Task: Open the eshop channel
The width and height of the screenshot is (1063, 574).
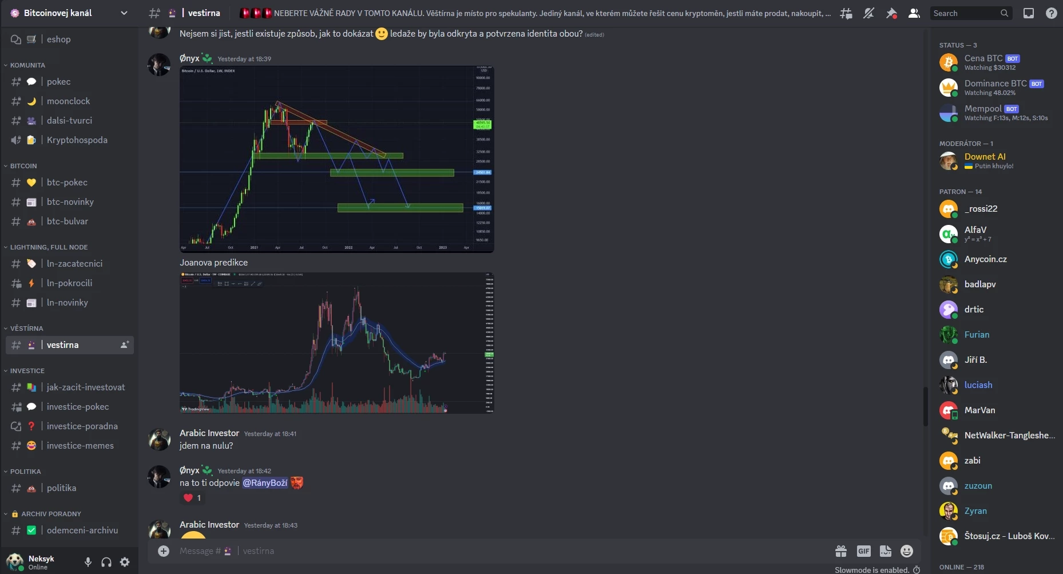Action: 70,39
